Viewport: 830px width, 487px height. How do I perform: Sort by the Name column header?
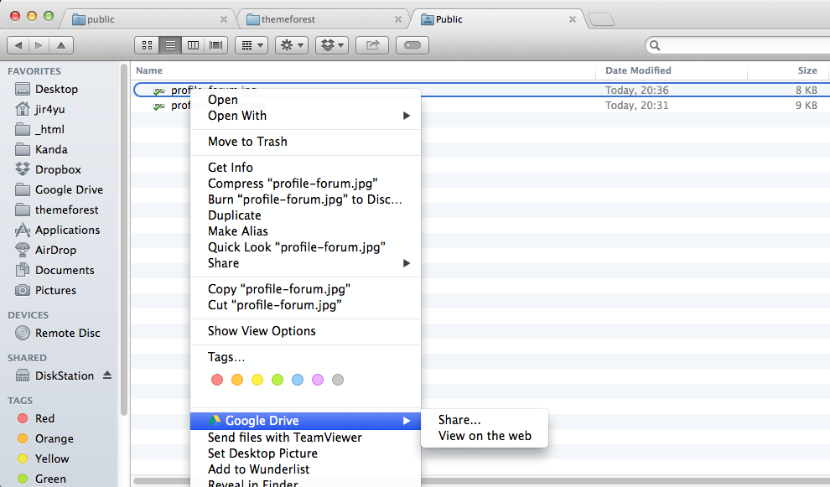(x=149, y=70)
